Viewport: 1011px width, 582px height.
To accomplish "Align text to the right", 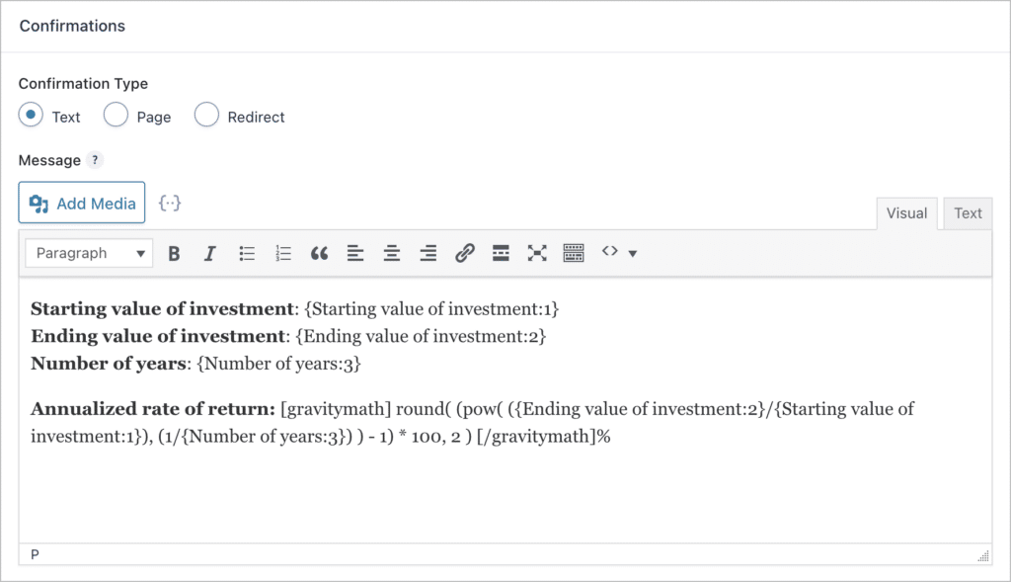I will pos(428,254).
